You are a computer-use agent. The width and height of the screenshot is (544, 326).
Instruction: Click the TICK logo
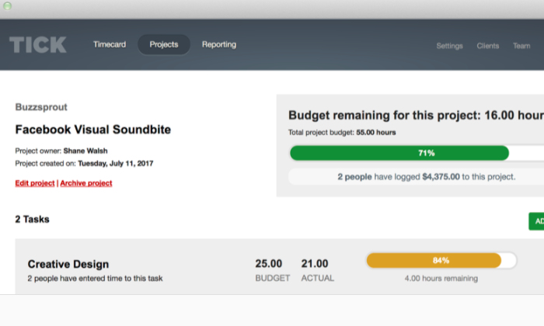38,45
